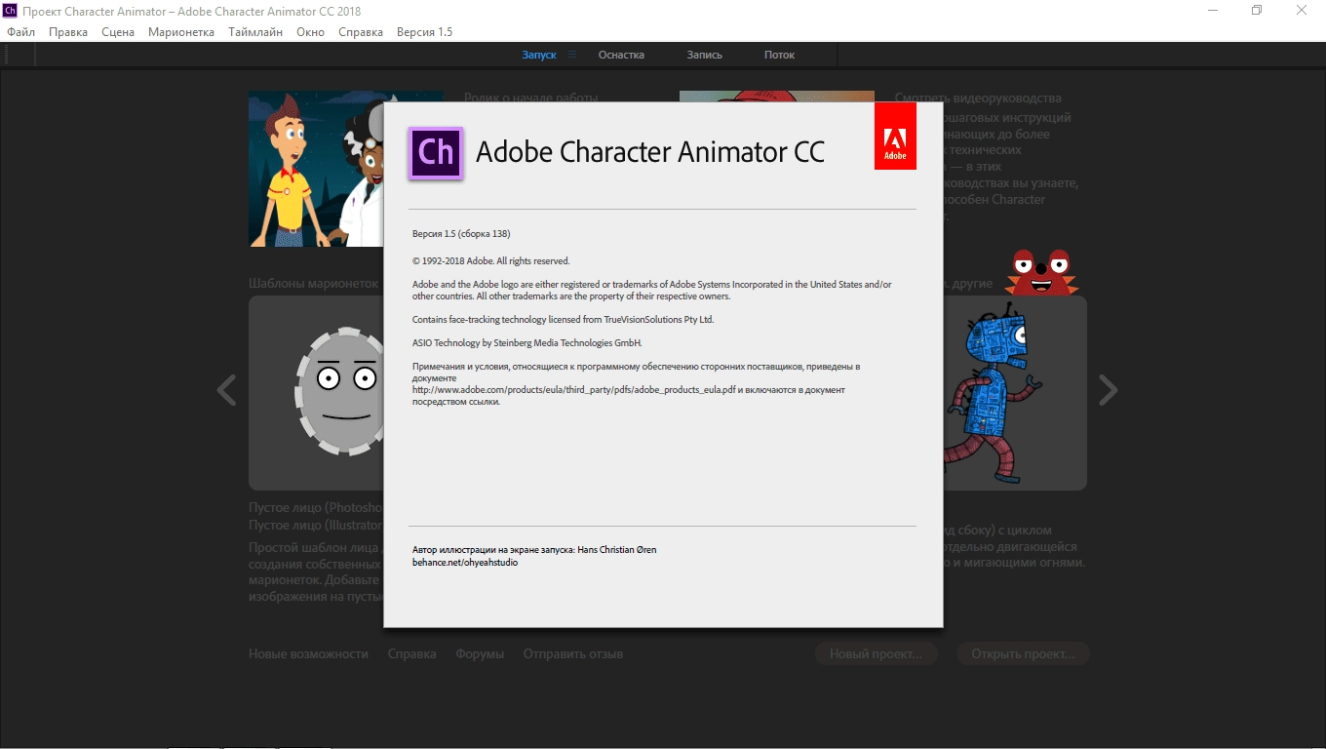Image resolution: width=1326 pixels, height=749 pixels.
Task: Click the Hans Christian Øren credit line
Action: click(x=534, y=550)
